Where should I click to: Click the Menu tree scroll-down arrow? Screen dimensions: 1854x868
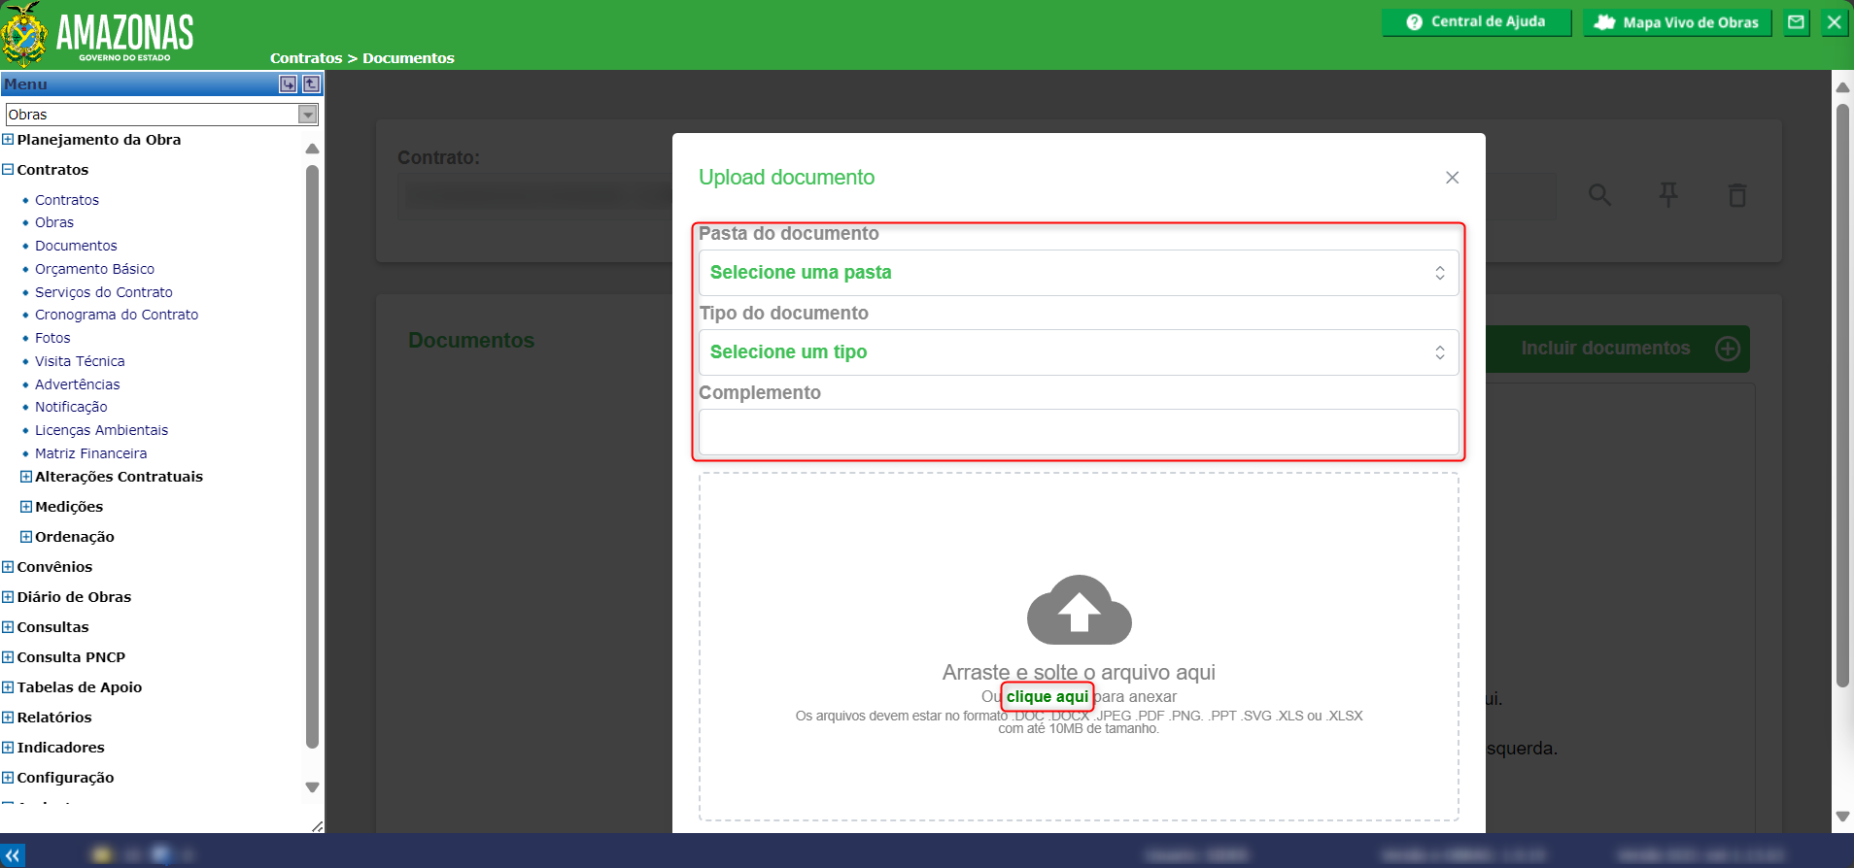click(312, 787)
